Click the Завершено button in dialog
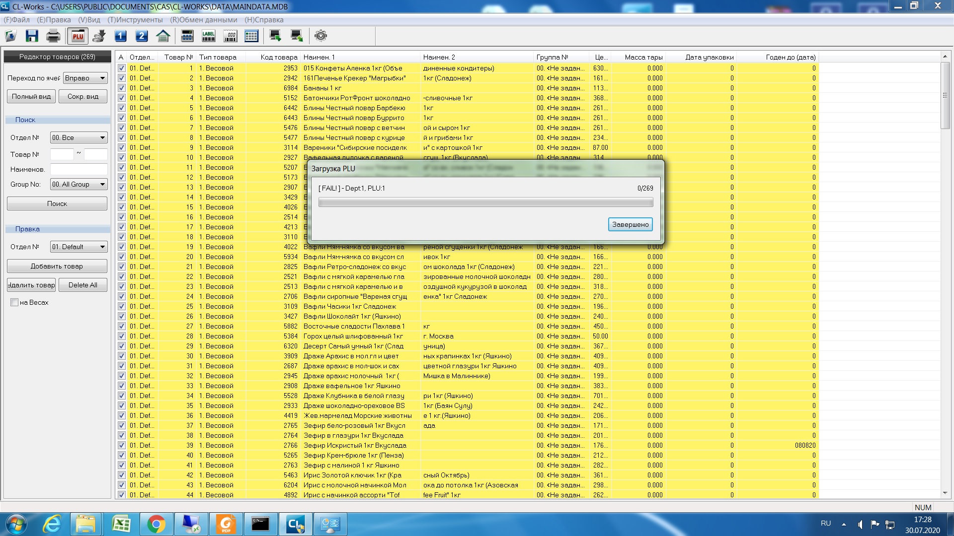Image resolution: width=954 pixels, height=536 pixels. 630,224
